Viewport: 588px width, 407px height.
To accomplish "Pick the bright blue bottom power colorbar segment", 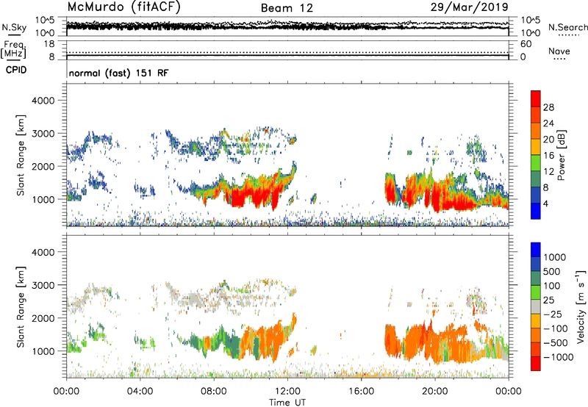I will coord(536,212).
